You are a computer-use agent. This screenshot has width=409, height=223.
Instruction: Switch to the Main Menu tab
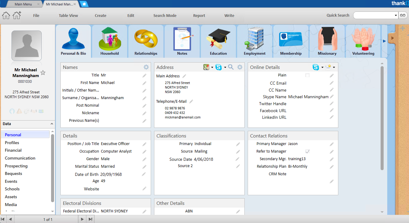23,4
